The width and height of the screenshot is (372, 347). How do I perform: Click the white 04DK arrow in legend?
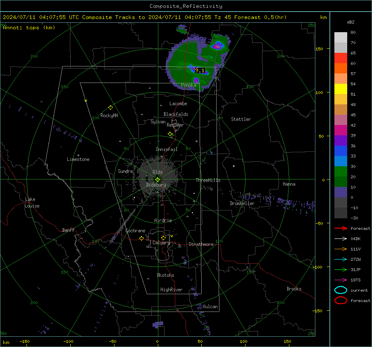tap(341, 238)
